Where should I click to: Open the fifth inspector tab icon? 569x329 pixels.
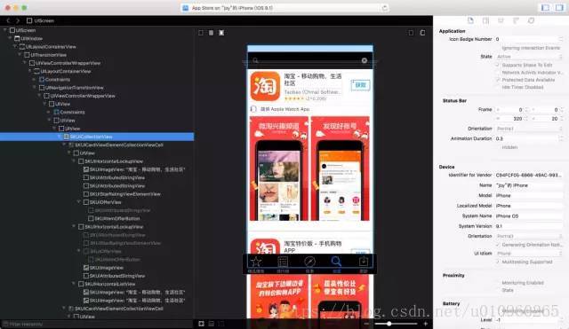(531, 20)
